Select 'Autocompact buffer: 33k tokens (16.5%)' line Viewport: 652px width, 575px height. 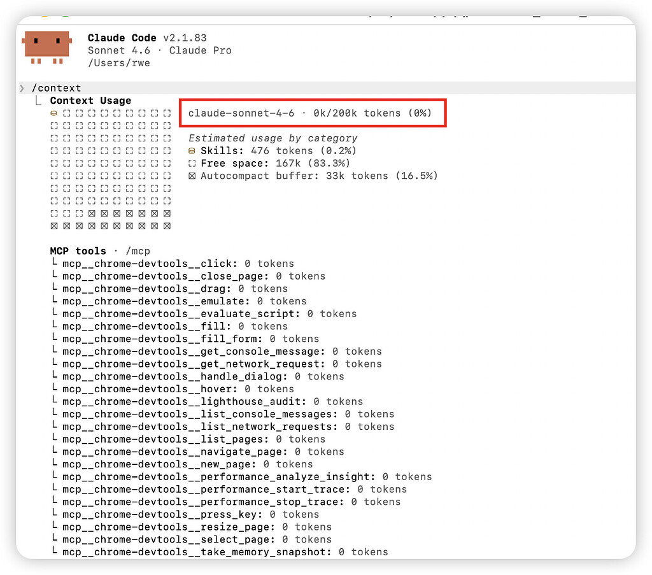click(x=313, y=176)
